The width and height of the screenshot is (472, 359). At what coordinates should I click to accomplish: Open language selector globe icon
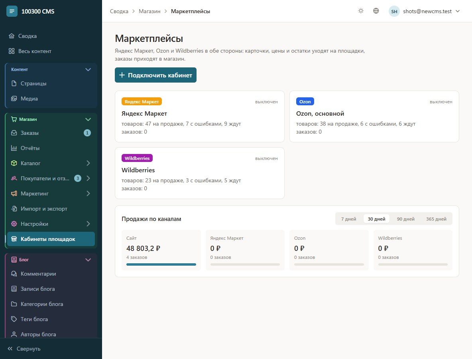click(x=376, y=11)
